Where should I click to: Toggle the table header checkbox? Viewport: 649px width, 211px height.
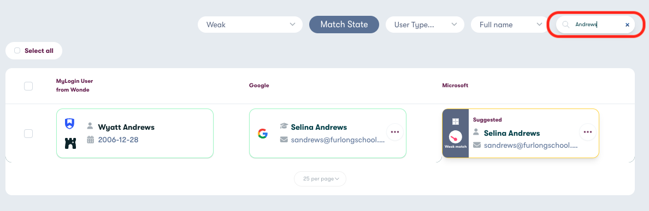coord(28,86)
